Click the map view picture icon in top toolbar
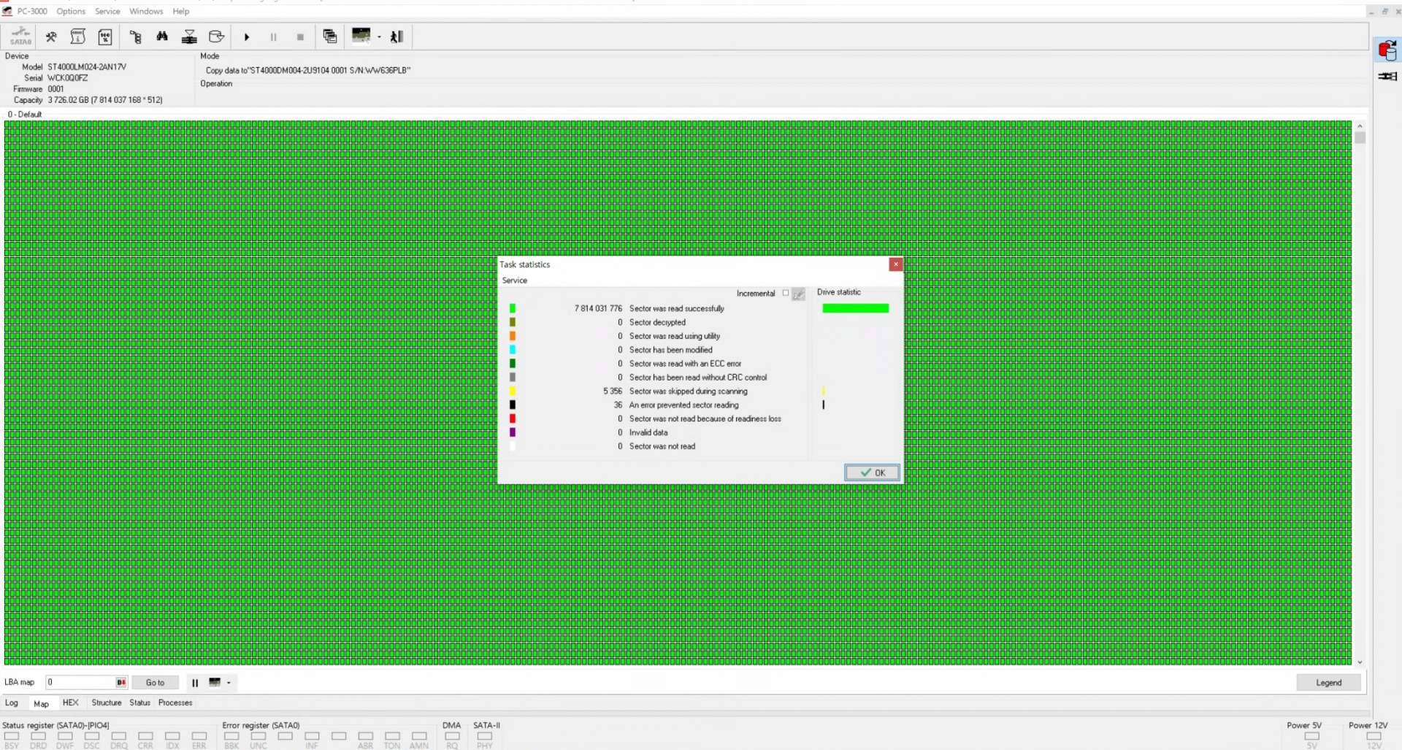This screenshot has height=750, width=1402. click(361, 36)
